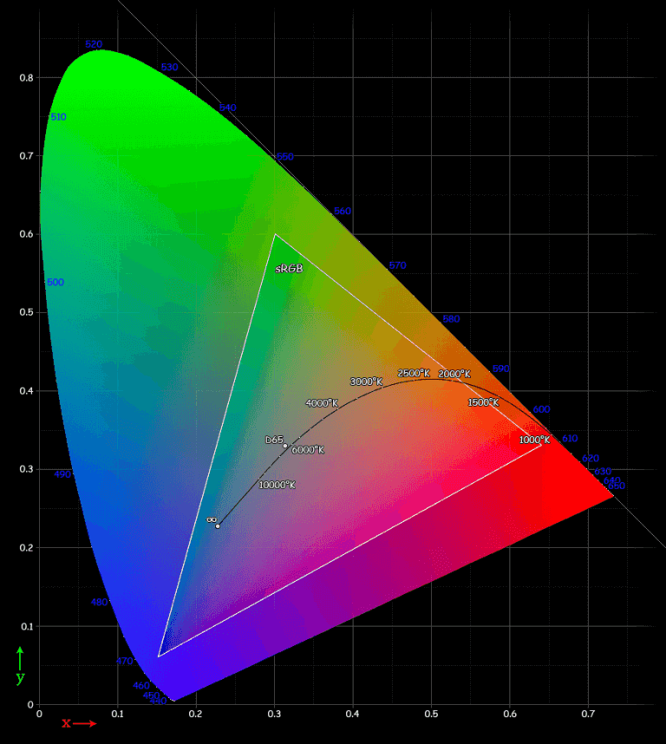
Task: Click the 610 wavelength label
Action: [570, 439]
